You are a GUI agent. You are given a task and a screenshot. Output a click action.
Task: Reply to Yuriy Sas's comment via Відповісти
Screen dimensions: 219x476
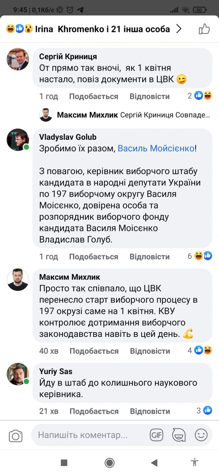tap(150, 411)
